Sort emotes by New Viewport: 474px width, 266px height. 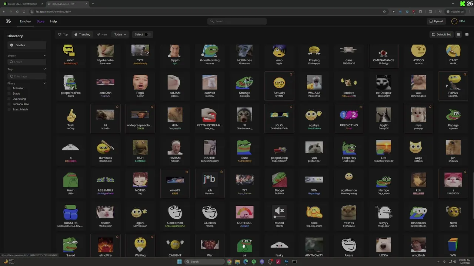pyautogui.click(x=102, y=34)
